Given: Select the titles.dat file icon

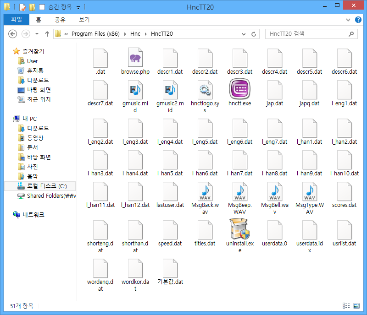Looking at the screenshot, I should pos(205,230).
